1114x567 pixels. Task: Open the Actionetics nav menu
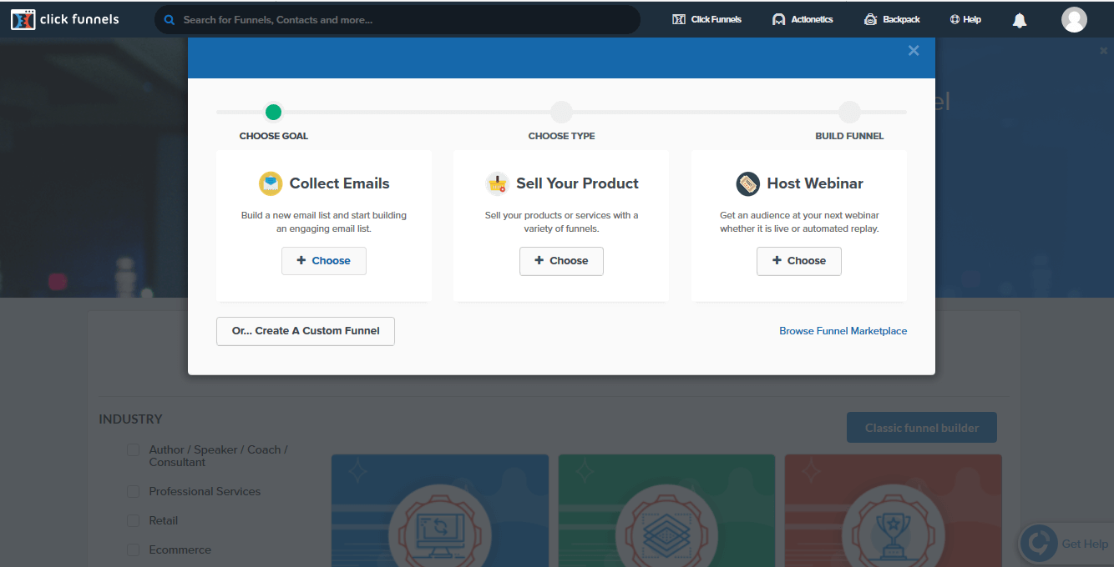[x=803, y=19]
